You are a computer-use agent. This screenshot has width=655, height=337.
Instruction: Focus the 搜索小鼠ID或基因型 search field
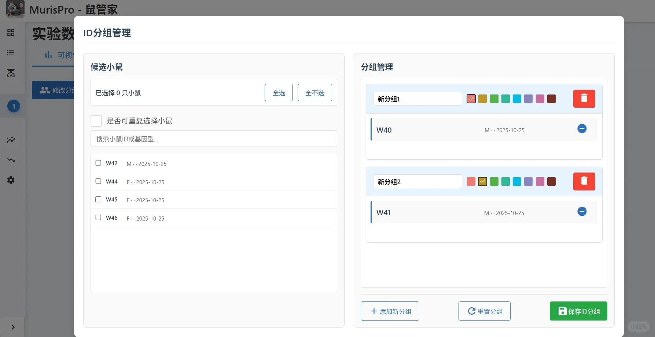[214, 139]
